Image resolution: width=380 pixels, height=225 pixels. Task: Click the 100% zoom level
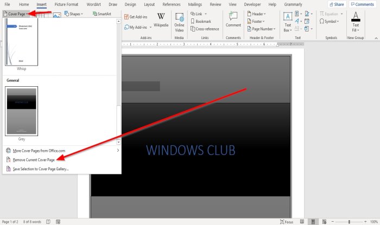coord(374,222)
